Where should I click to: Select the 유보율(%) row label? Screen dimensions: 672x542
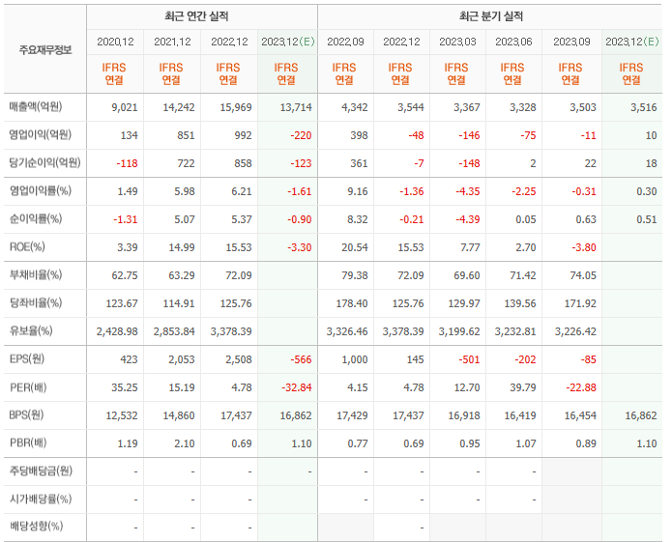[x=31, y=331]
